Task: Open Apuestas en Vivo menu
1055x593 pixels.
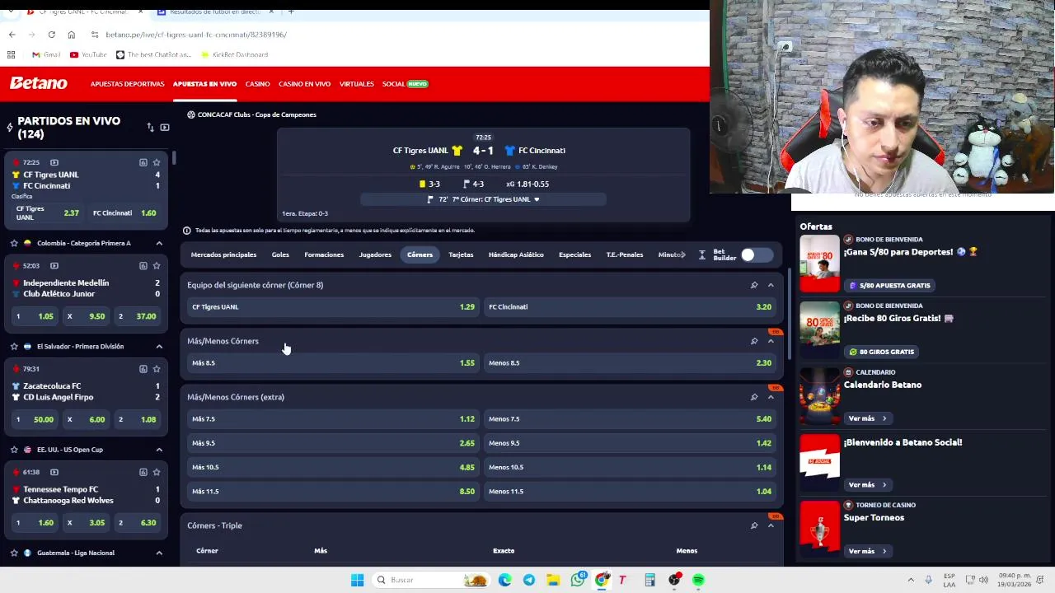Action: (x=204, y=84)
